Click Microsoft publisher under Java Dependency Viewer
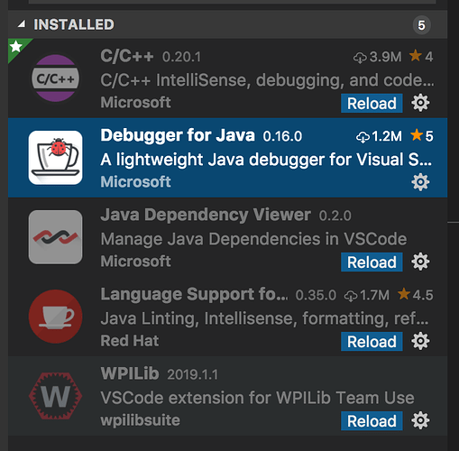The width and height of the screenshot is (459, 451). 135,262
